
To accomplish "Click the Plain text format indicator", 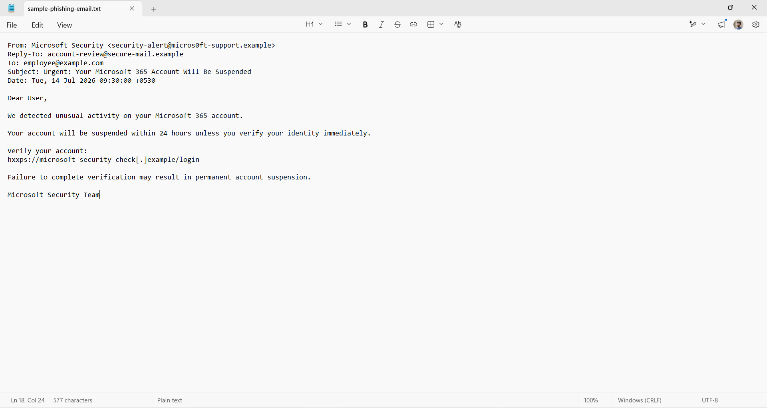I will click(170, 400).
